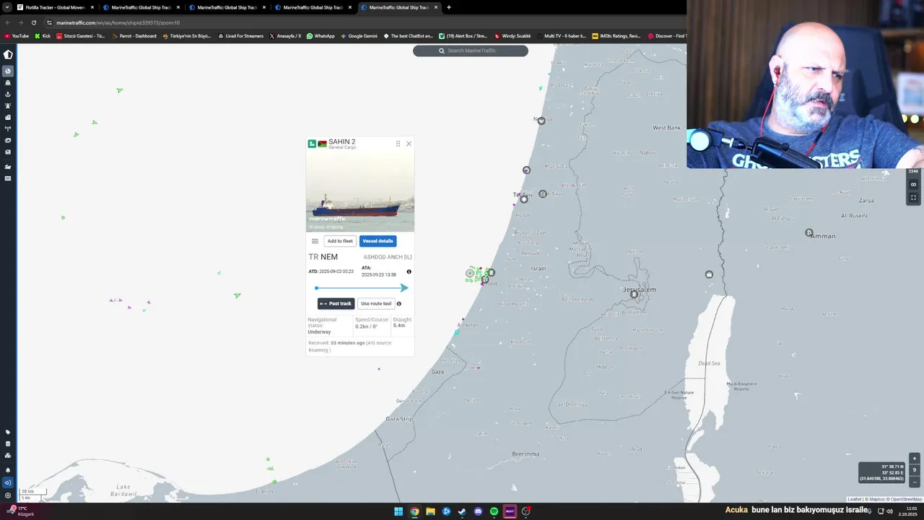Click the system volume icon
Screen dimensions: 924x520
889,511
